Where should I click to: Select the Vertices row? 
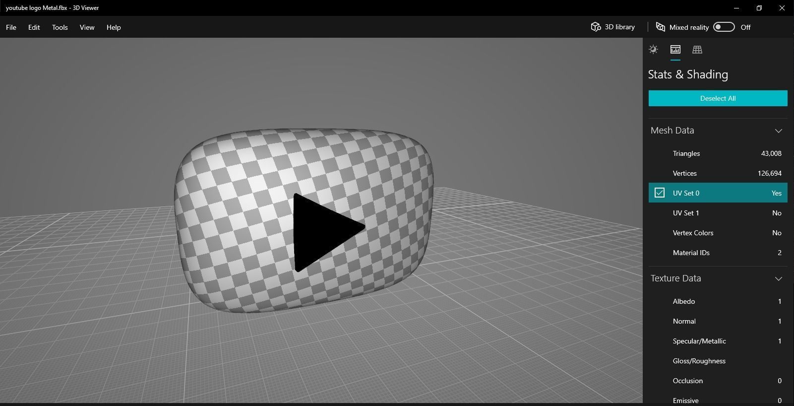pyautogui.click(x=718, y=173)
